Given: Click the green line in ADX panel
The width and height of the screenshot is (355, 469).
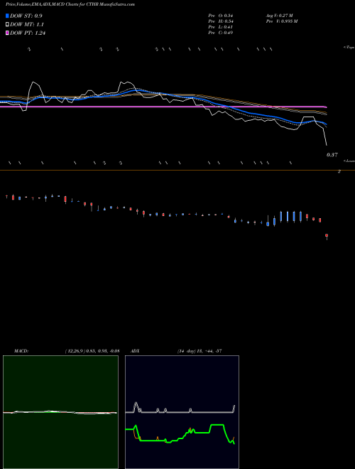Looking at the screenshot, I should (180, 433).
